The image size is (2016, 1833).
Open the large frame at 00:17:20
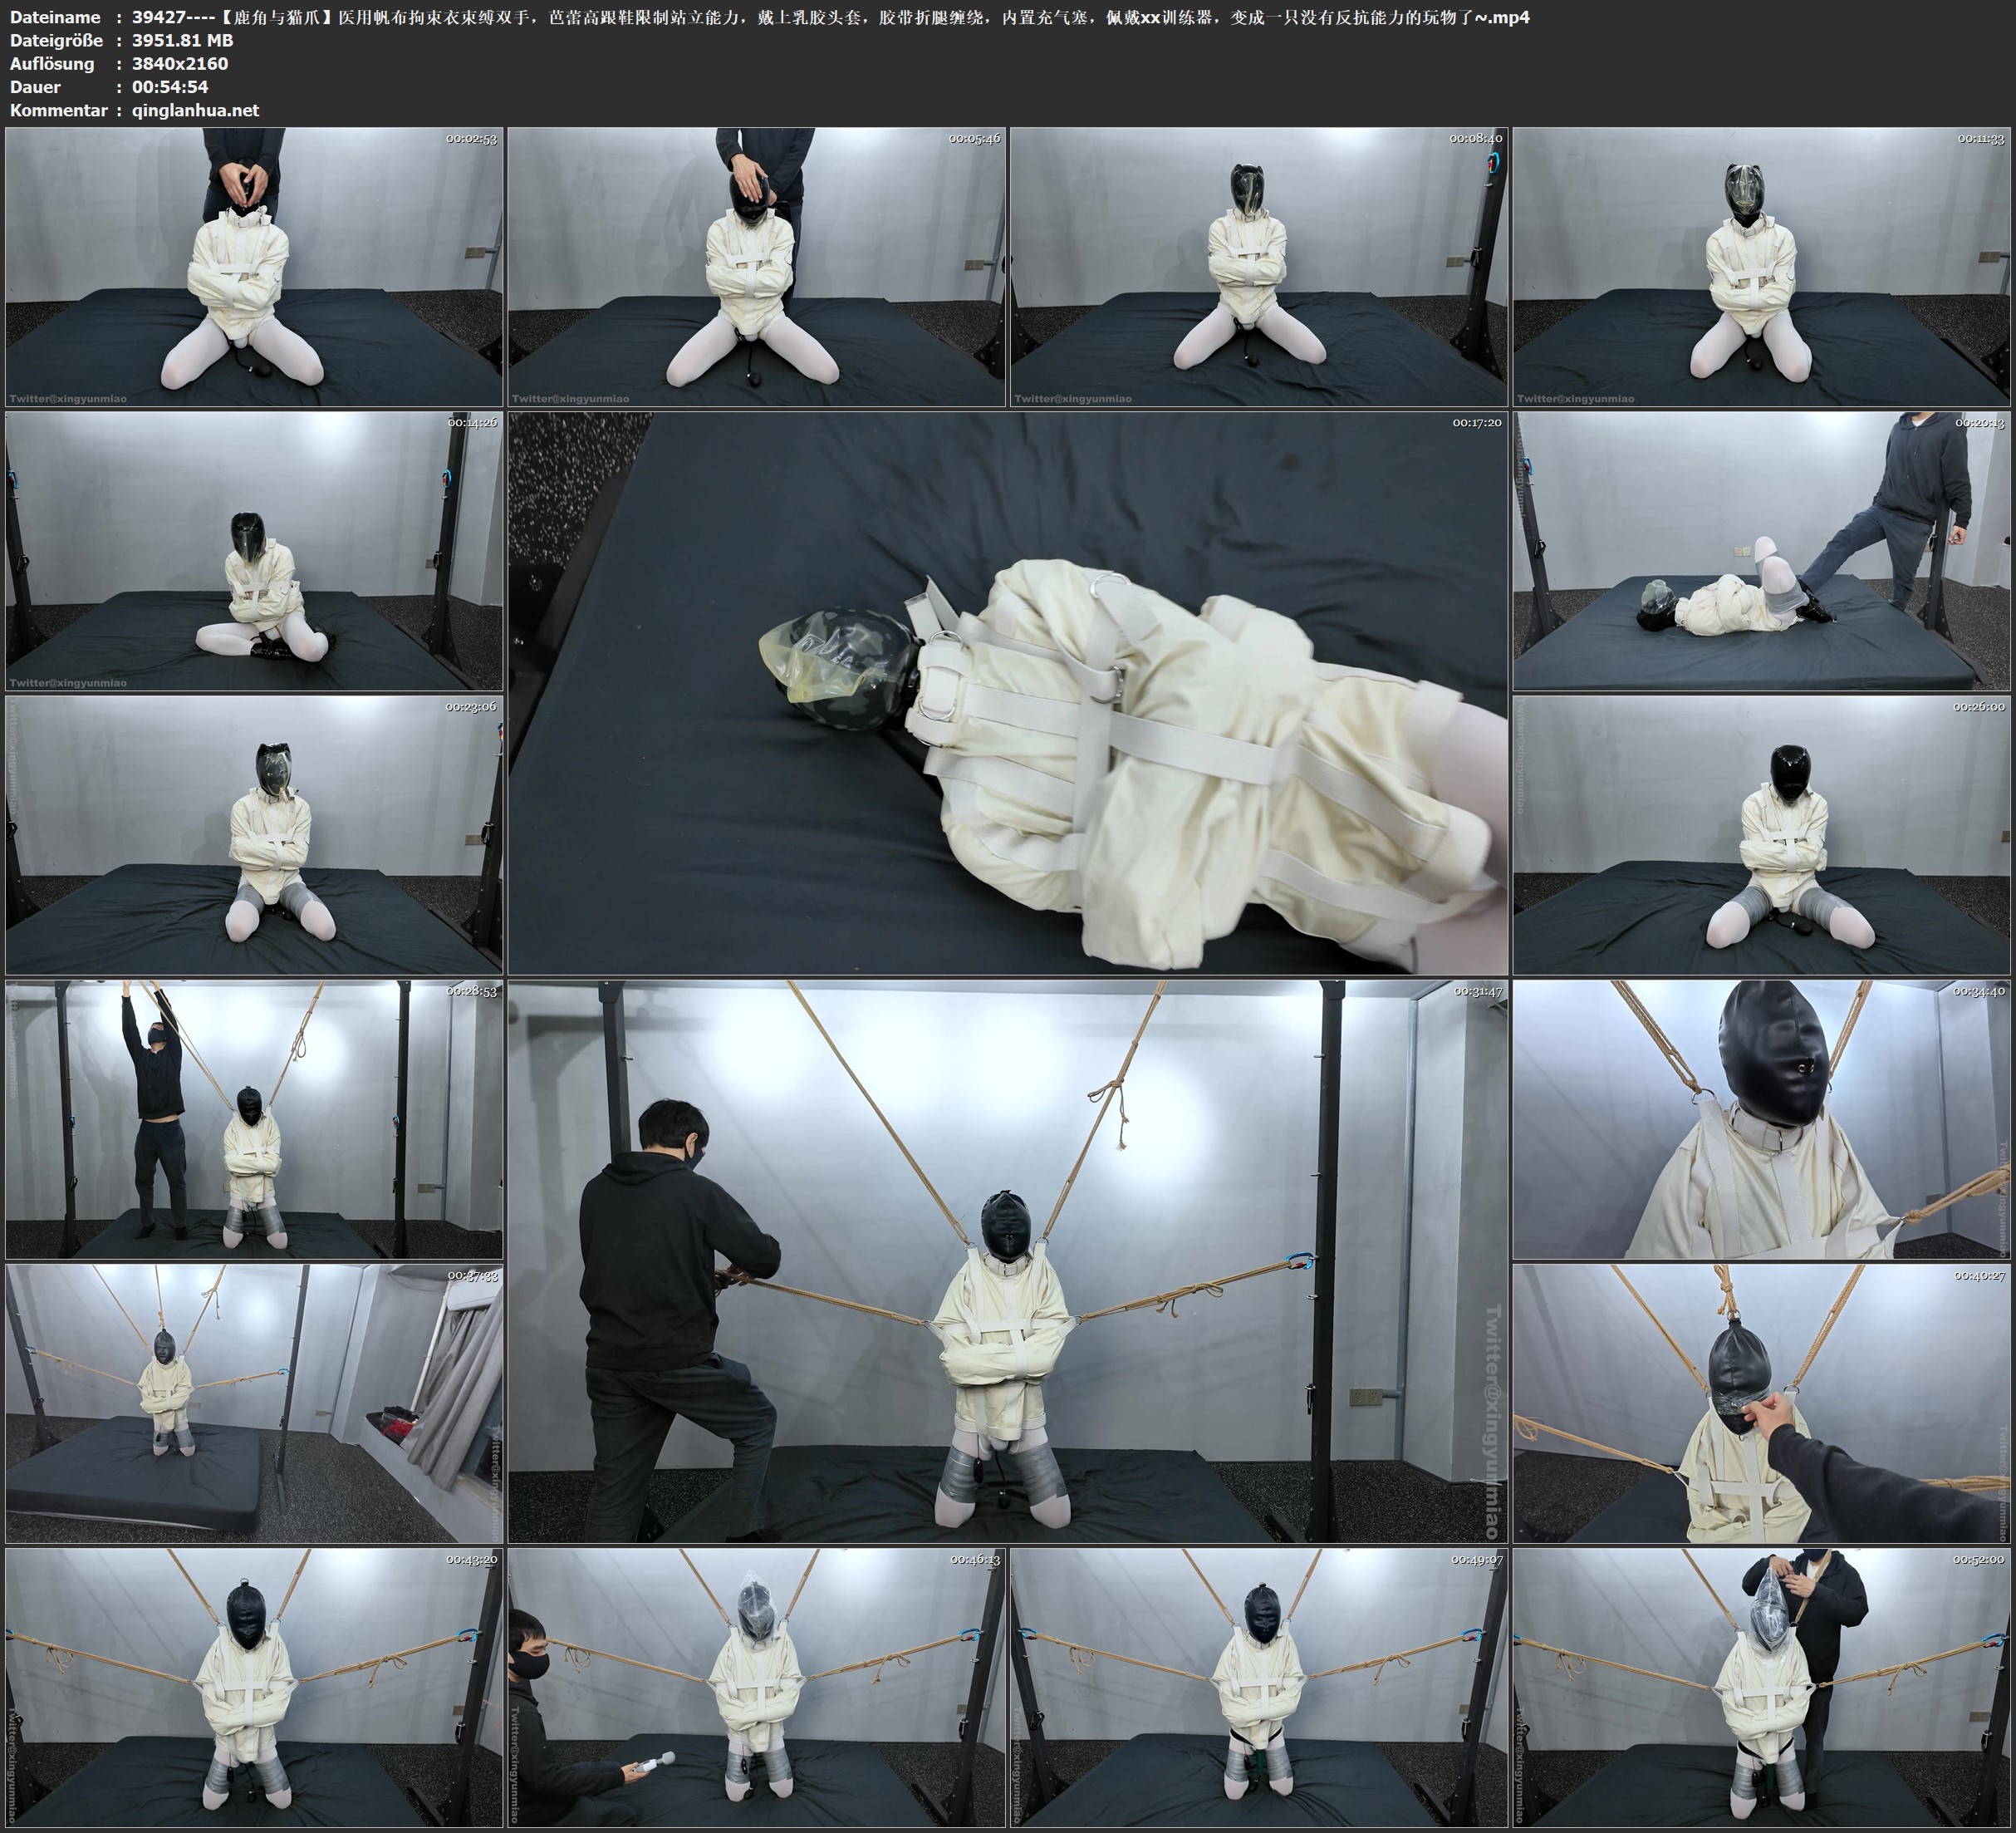pyautogui.click(x=1008, y=693)
